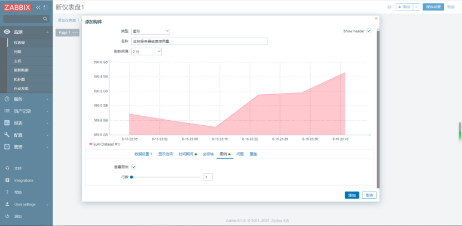Click the 行数 number input field
Screen dimensions: 462x226
click(208, 177)
